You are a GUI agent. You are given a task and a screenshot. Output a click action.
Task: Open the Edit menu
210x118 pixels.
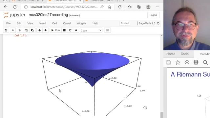tap(19, 23)
